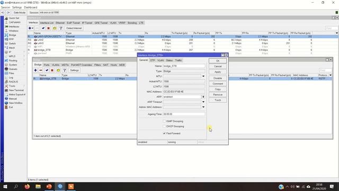Click Settings button in Bridge window
The height and width of the screenshot is (191, 339).
coord(74,71)
